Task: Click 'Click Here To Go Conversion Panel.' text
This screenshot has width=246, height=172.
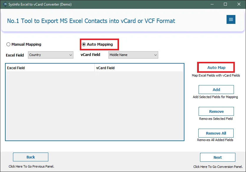Action: 218,167
